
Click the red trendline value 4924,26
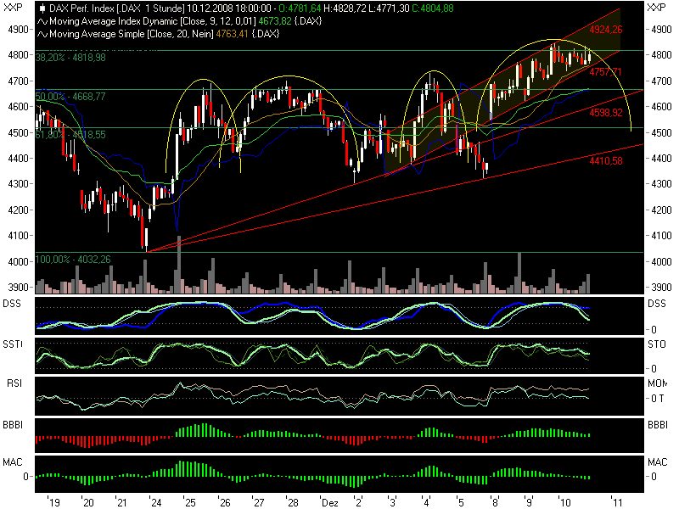pos(606,30)
